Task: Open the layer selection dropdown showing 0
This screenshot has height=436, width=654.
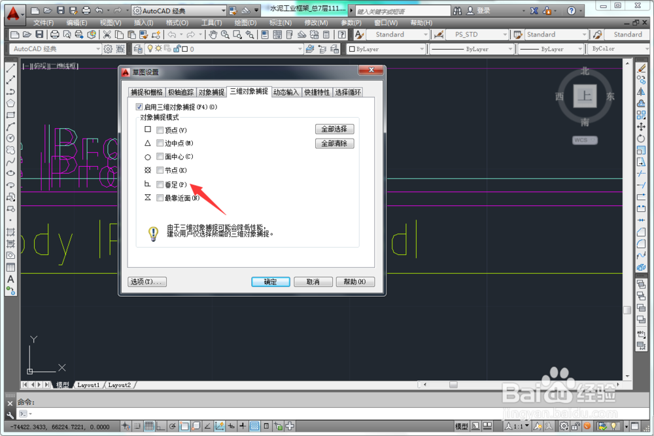Action: [x=224, y=49]
